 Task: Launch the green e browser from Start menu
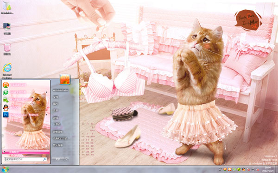click(x=6, y=92)
